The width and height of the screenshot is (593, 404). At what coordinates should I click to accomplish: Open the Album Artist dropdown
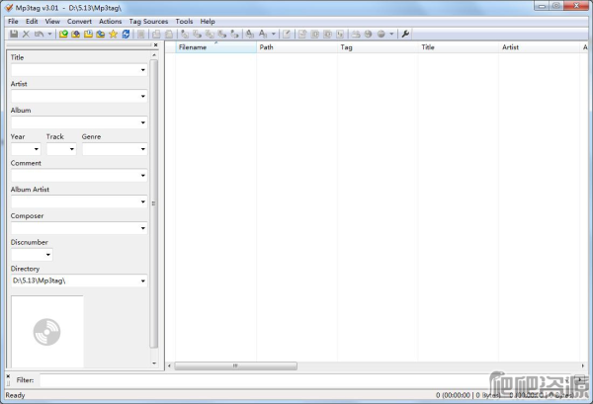click(142, 202)
